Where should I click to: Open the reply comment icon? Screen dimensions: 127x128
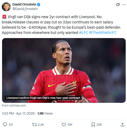[x=5, y=125]
